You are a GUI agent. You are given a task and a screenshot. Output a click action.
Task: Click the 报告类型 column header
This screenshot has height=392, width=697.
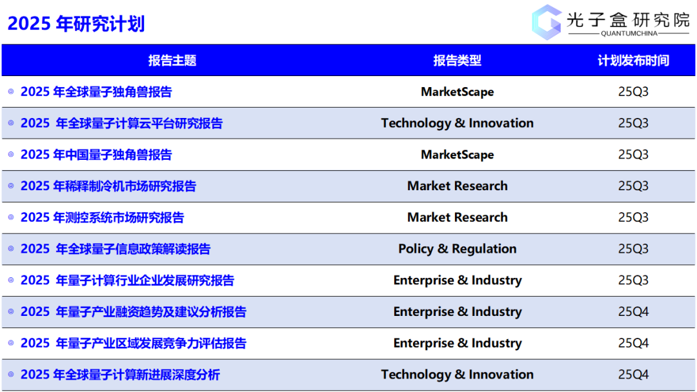click(x=458, y=61)
